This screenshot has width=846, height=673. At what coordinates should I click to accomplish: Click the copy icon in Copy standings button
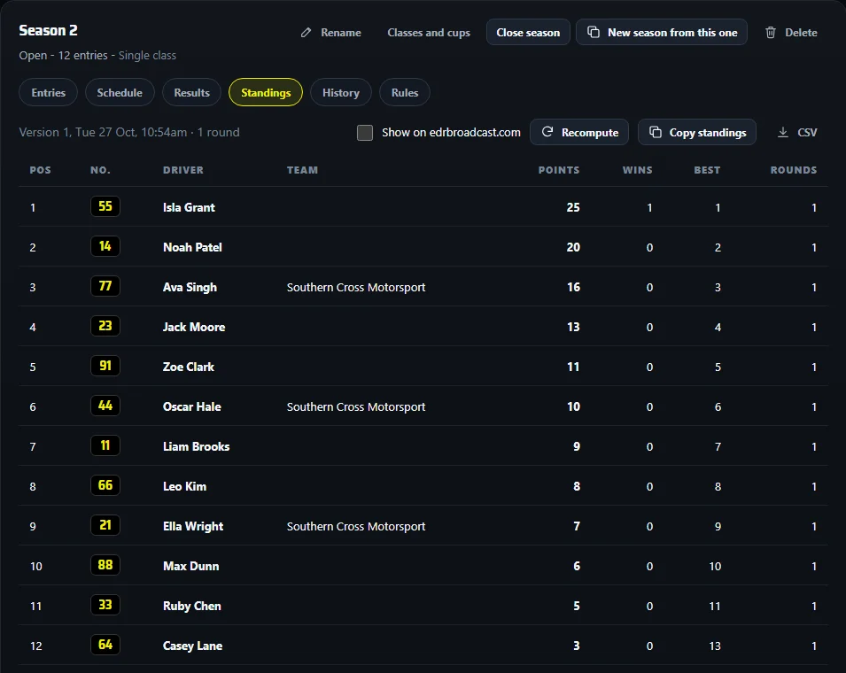(x=655, y=132)
